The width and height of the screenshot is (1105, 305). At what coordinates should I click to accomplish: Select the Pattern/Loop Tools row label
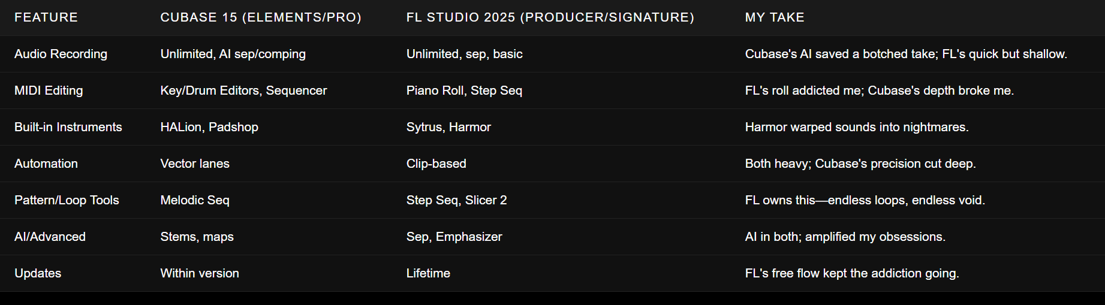pos(67,200)
